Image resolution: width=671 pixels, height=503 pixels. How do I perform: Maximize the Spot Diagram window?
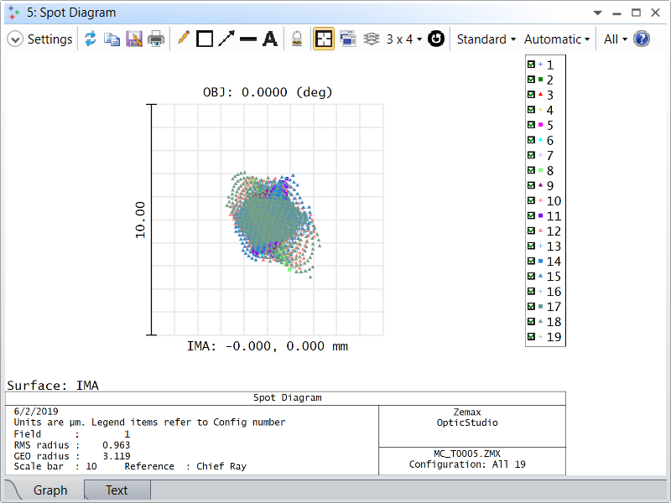(x=637, y=13)
